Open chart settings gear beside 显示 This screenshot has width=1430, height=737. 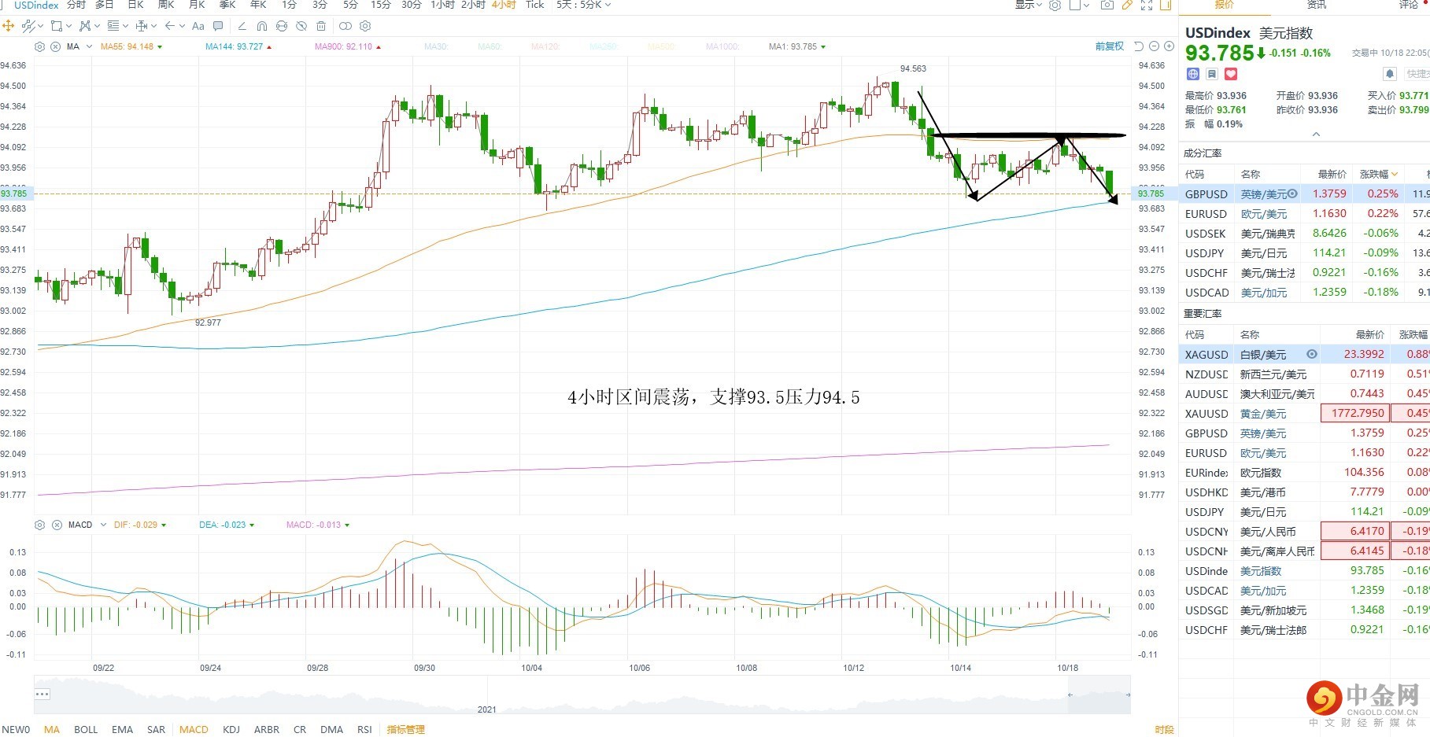[1055, 5]
